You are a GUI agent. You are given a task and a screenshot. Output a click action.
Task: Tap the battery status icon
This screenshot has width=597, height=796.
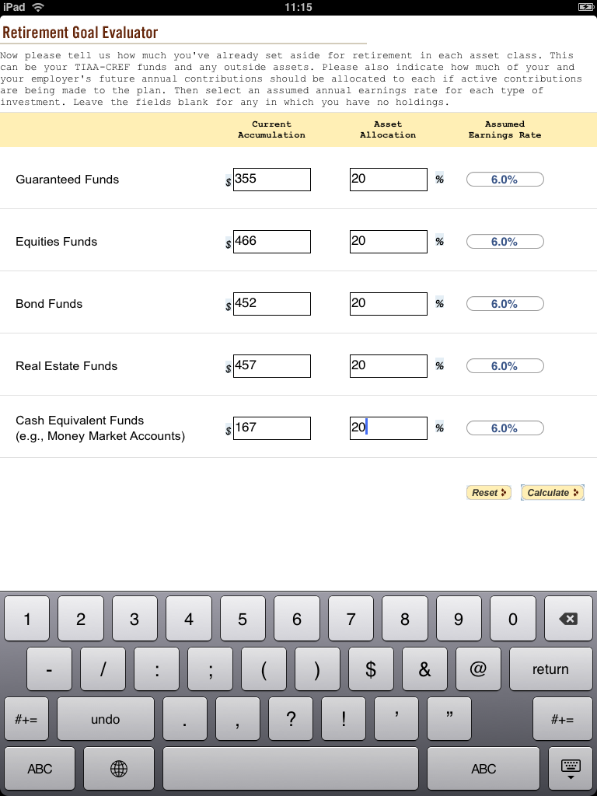(x=585, y=7)
